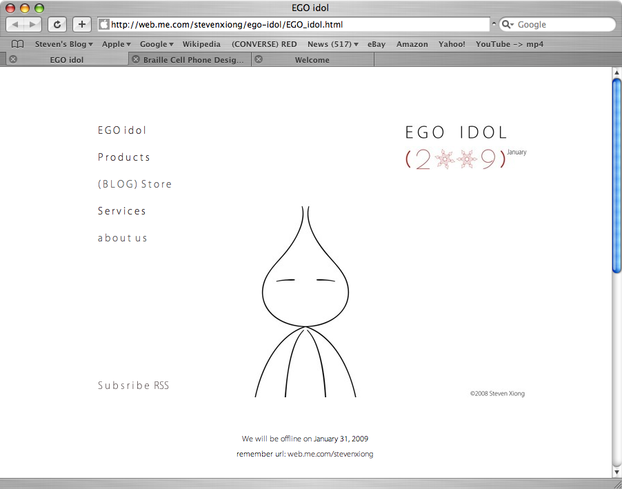Go to the about us link
This screenshot has height=489, width=622.
(123, 238)
